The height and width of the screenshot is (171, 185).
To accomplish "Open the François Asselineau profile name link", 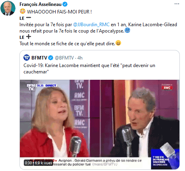I will tap(40, 4).
